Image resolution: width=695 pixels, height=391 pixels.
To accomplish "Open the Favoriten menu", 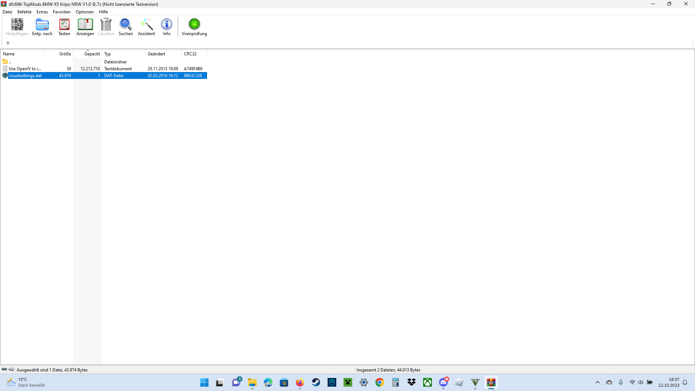I will click(62, 12).
